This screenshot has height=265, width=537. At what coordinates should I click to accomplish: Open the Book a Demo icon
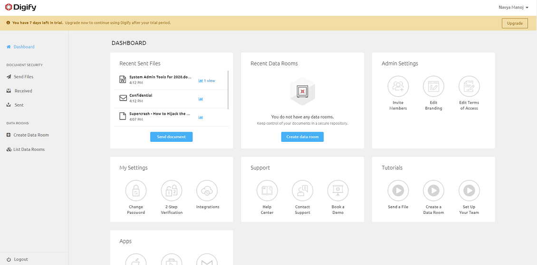click(338, 191)
